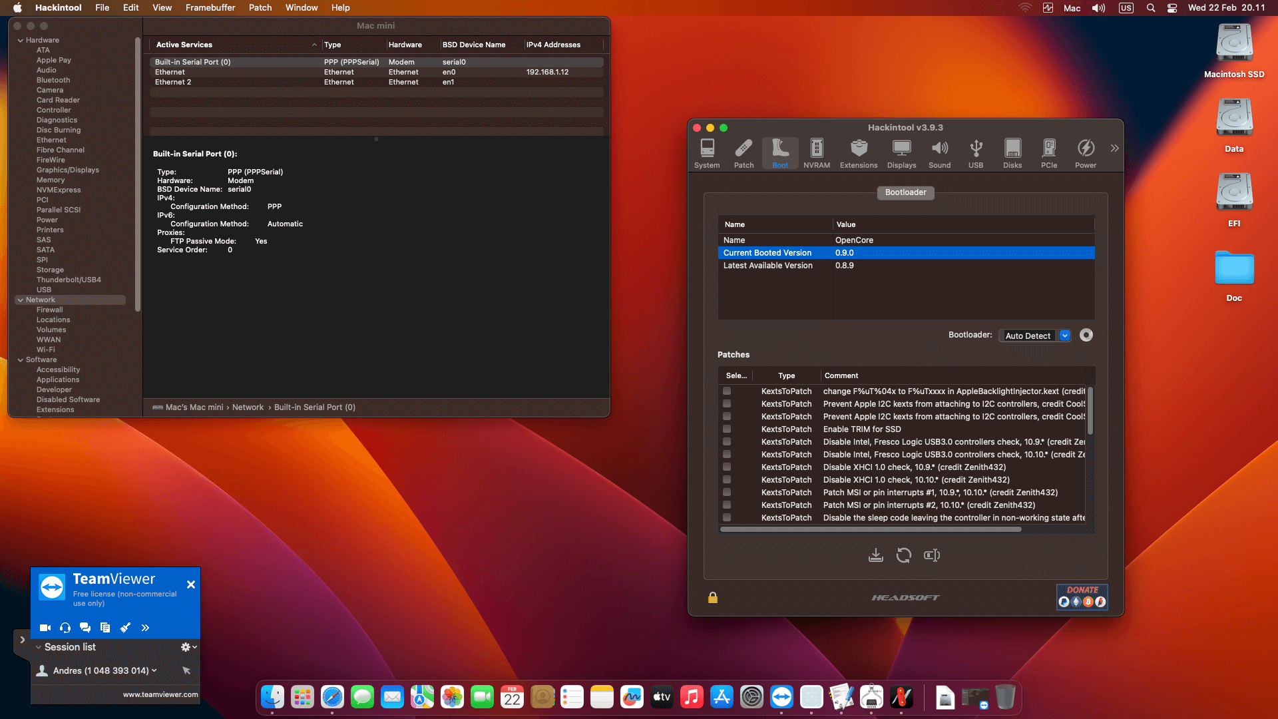
Task: Select the 'Ethernet 2' service row
Action: pos(377,83)
